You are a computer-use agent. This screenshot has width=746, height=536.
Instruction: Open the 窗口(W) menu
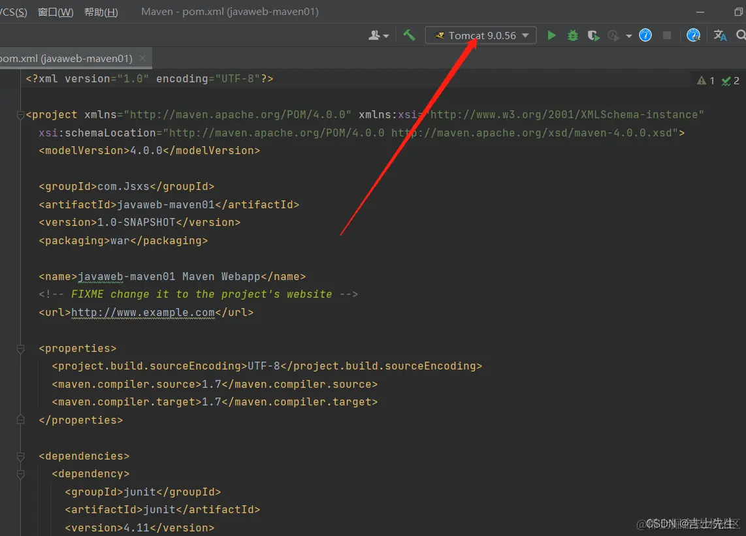coord(56,12)
